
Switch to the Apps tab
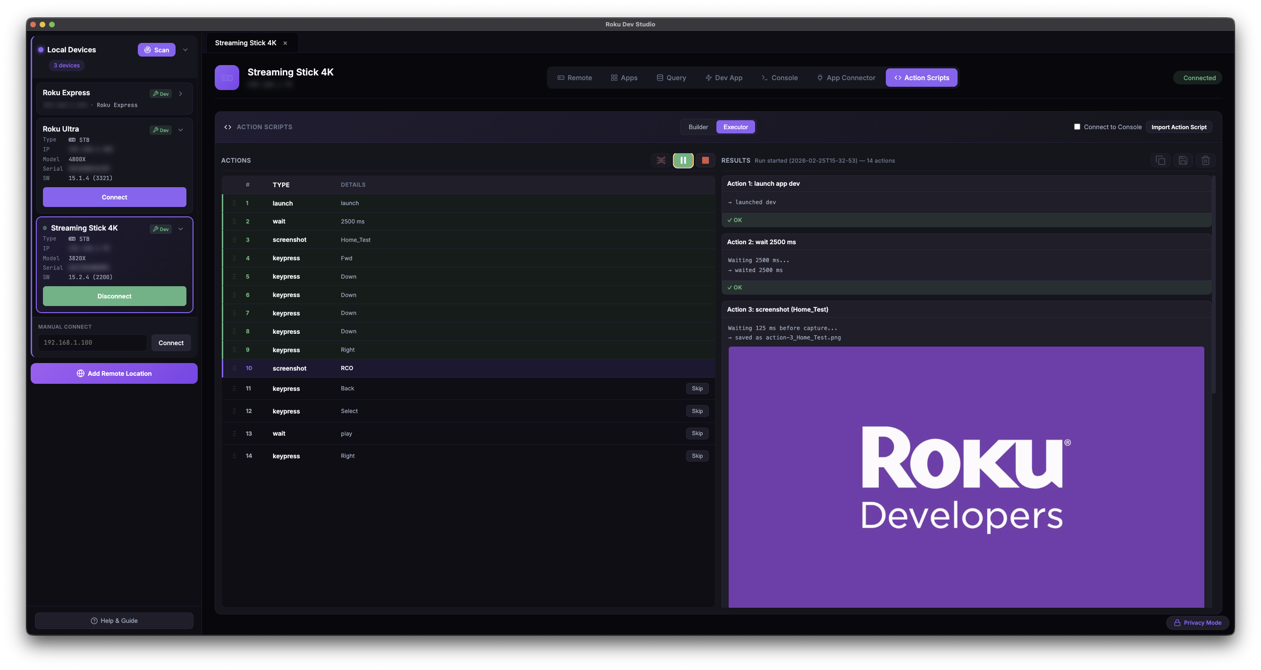[x=623, y=78]
